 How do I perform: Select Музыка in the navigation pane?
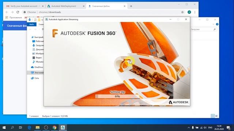(38, 61)
